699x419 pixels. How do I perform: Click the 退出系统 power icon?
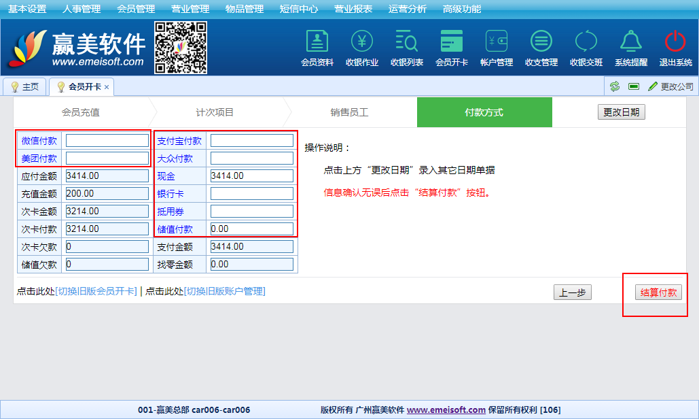pyautogui.click(x=675, y=42)
